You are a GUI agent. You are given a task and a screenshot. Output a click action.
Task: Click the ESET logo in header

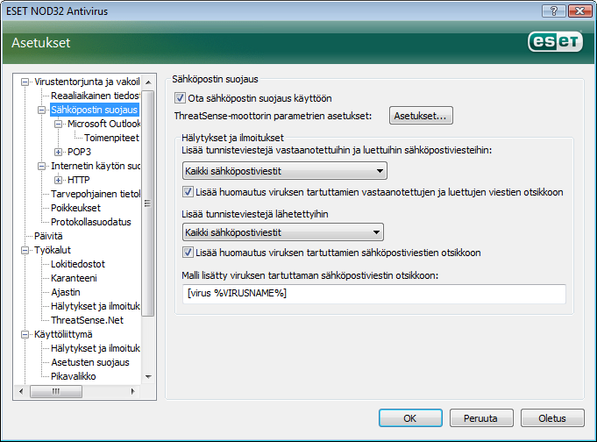coord(555,41)
